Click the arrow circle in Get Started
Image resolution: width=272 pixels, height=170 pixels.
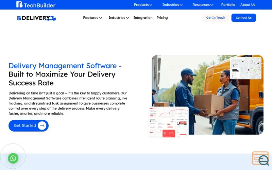[42, 125]
